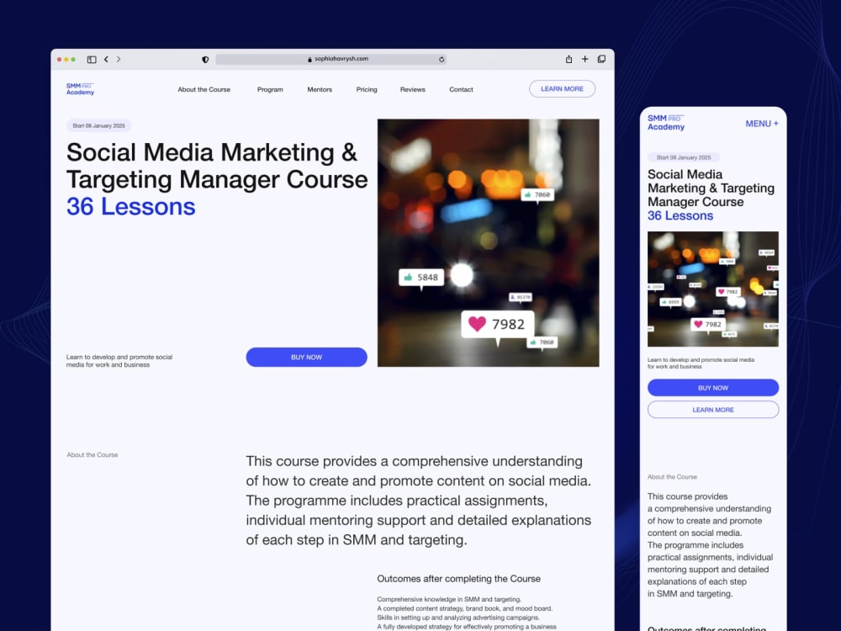Click the desktop heading Social Media Marketing & Targeting
This screenshot has width=841, height=631.
click(x=217, y=166)
